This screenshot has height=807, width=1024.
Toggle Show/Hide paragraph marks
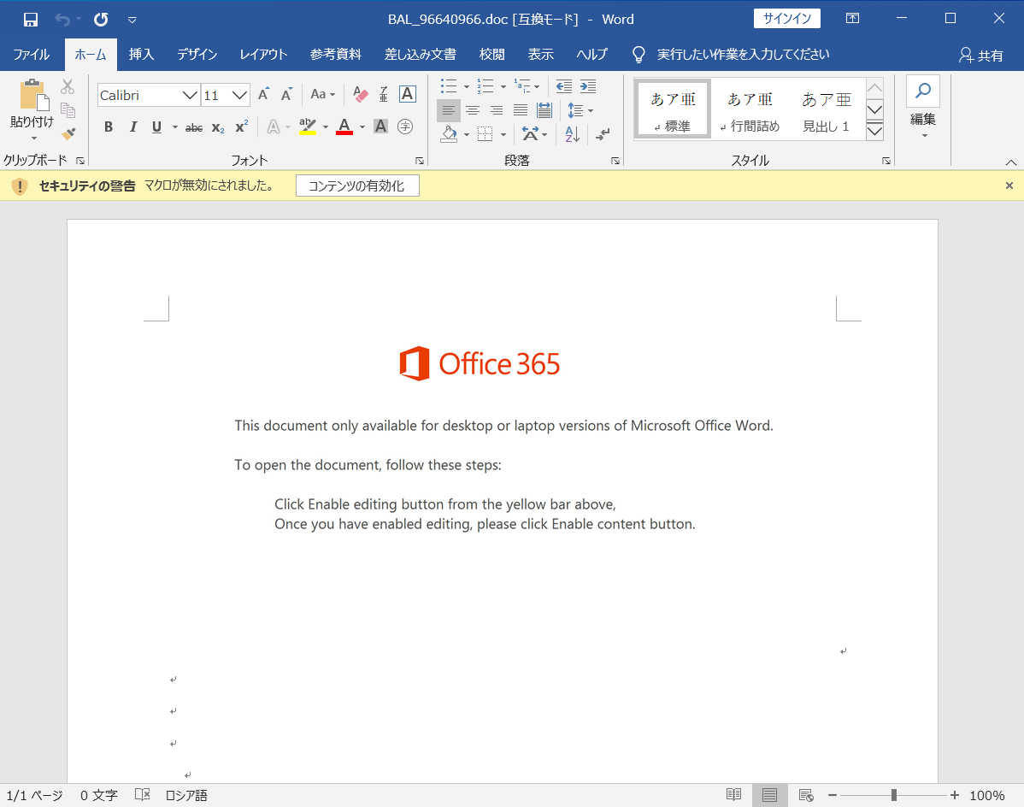click(x=603, y=134)
